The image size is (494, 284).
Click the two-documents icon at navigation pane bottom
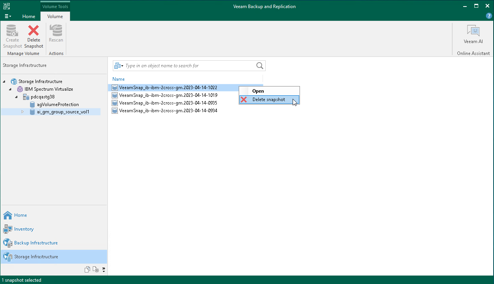(87, 269)
